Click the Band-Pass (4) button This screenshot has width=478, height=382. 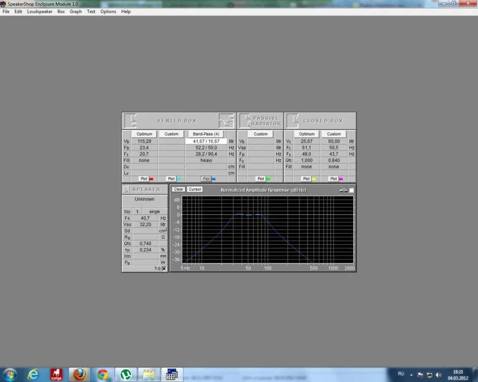click(x=206, y=134)
